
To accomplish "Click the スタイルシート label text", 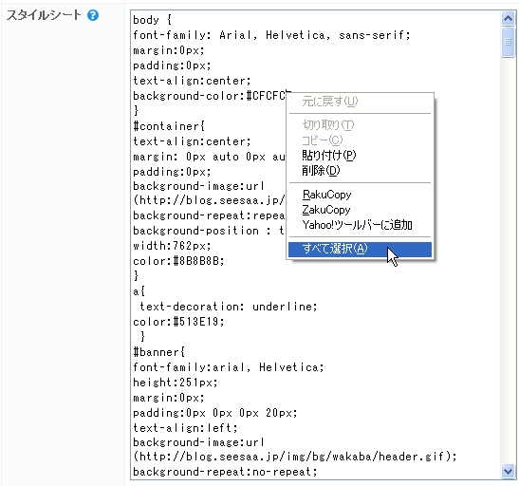I will 44,15.
